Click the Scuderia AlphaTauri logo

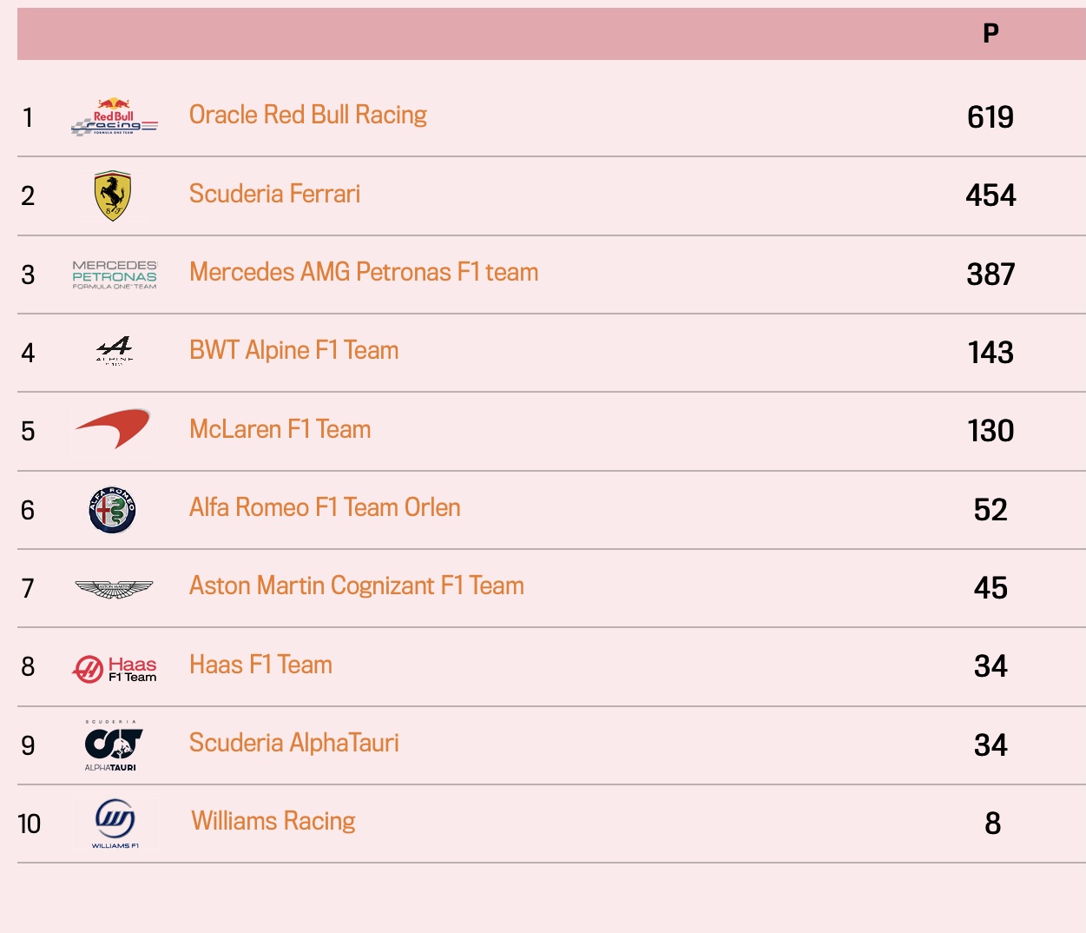click(114, 745)
